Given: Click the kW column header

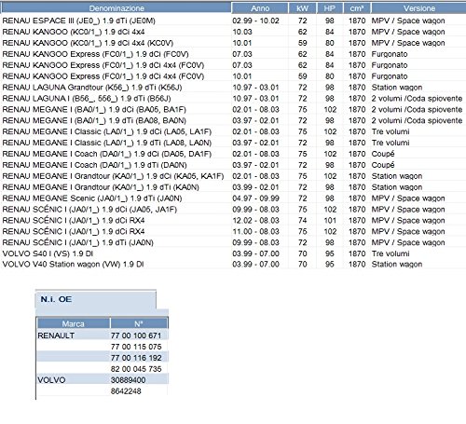Looking at the screenshot, I should click(302, 8).
